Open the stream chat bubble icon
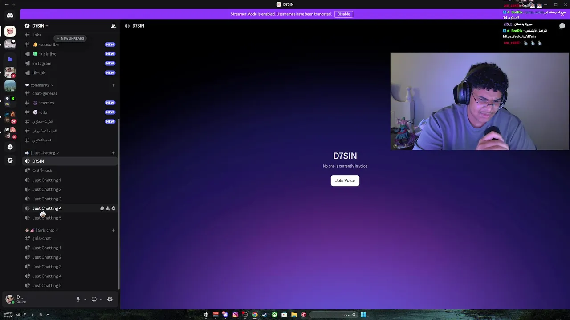The image size is (570, 320). click(562, 26)
